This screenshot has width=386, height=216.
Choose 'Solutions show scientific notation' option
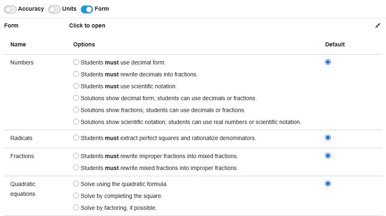[x=76, y=122]
